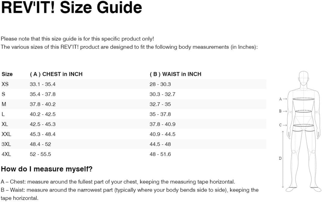Screen dimensions: 322x202
Task: Click the B arrow marker on body diagram
Action: click(x=283, y=111)
